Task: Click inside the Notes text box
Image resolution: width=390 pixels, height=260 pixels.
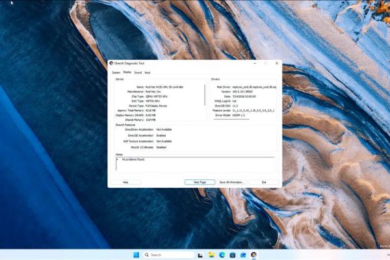Action: tap(195, 164)
